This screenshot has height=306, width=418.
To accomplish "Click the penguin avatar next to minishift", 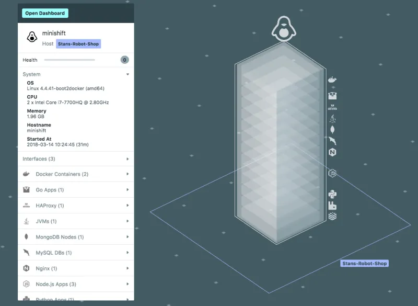I will click(32, 37).
